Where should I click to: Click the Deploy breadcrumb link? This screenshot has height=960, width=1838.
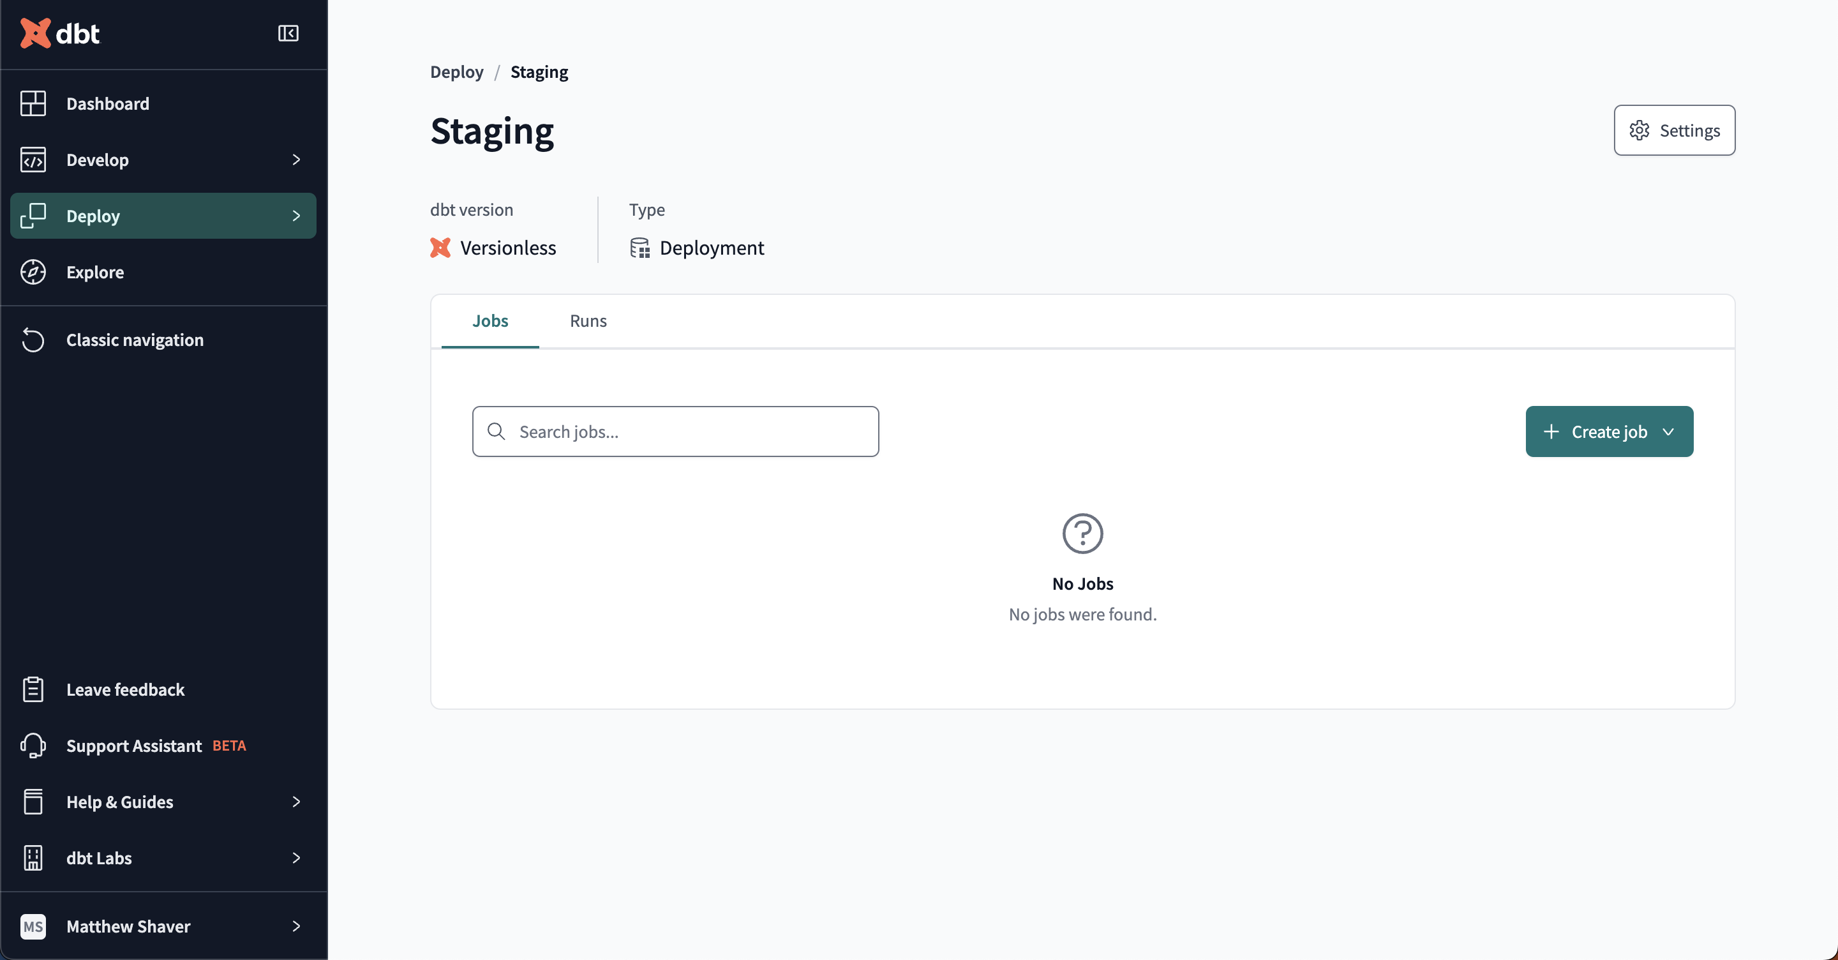(x=456, y=71)
